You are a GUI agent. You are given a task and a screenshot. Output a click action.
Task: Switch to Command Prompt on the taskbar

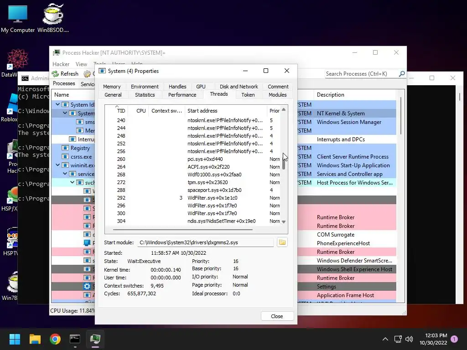coord(75,339)
